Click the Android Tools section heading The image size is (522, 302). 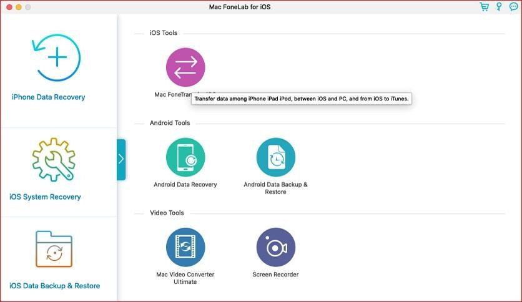[170, 123]
